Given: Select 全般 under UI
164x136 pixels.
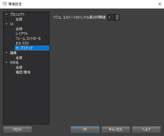Looking at the screenshot, I should (19, 29).
